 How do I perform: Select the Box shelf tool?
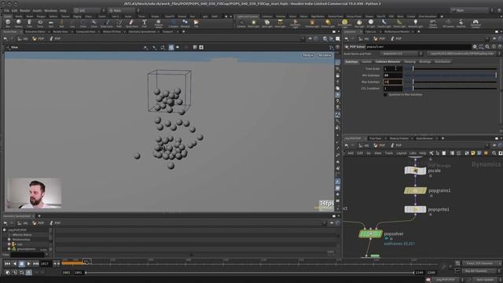point(8,23)
